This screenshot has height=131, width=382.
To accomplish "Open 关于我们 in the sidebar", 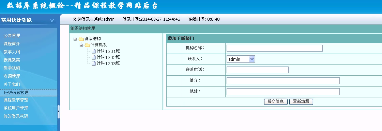I will coord(12,85).
